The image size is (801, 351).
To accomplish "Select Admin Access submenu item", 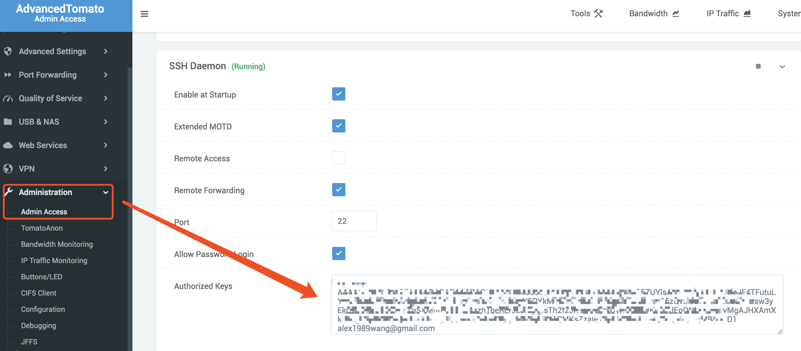I will (x=44, y=212).
